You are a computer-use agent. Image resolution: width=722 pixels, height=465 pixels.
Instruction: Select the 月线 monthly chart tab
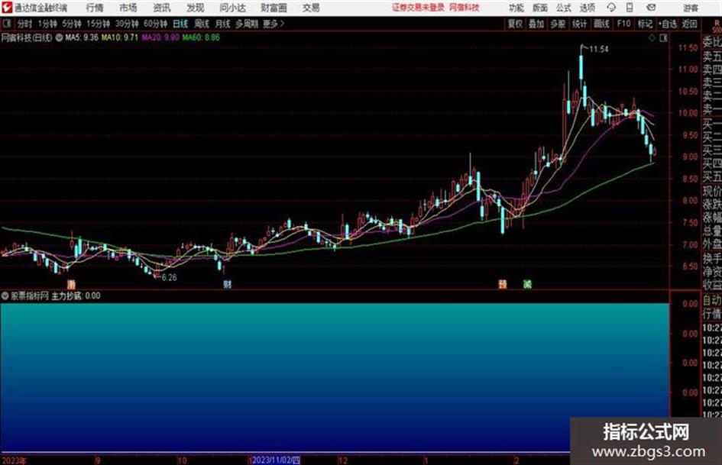(x=223, y=24)
